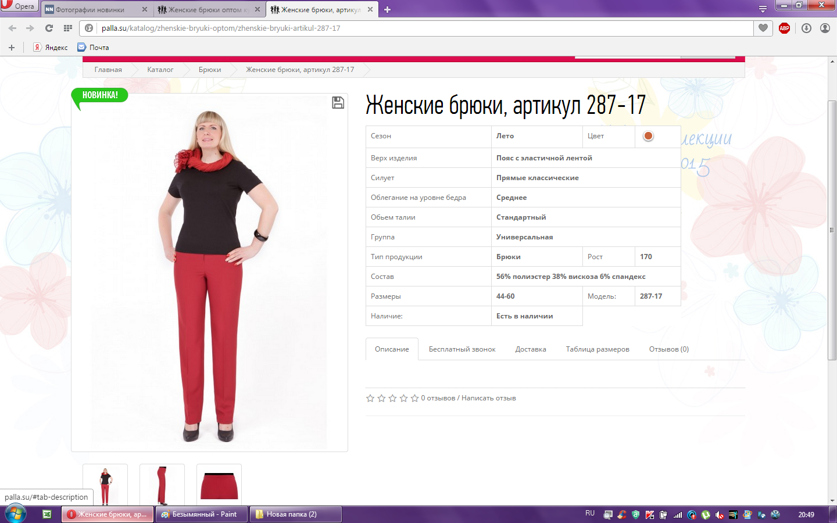
Task: Rate the product with the third star
Action: (x=392, y=398)
